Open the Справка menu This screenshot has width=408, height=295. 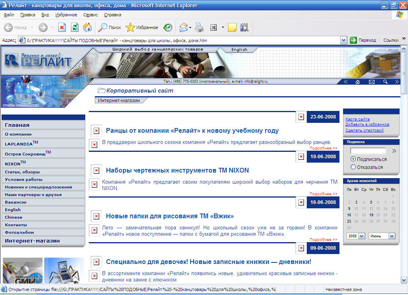tap(113, 15)
